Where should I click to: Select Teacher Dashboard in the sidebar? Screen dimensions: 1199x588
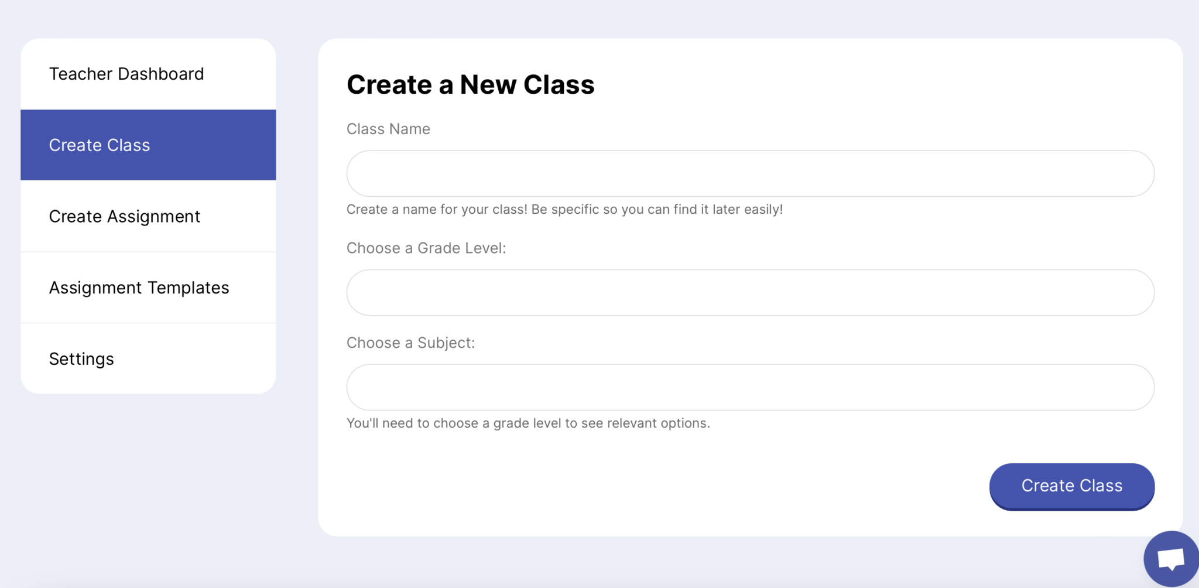[126, 74]
